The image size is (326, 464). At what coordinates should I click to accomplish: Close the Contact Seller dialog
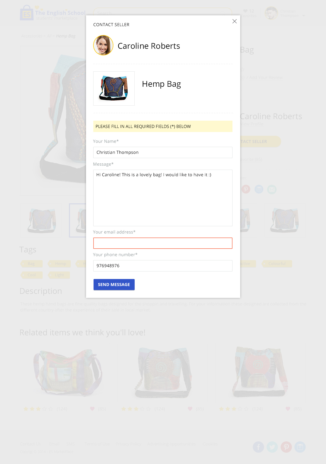point(234,21)
